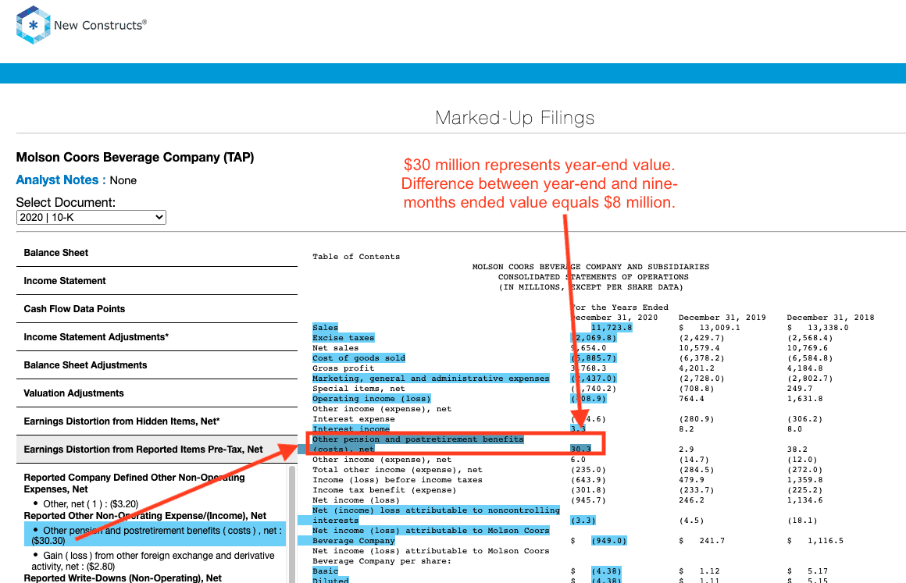
Task: Select the Other, net ($3.20) data point
Action: [91, 504]
